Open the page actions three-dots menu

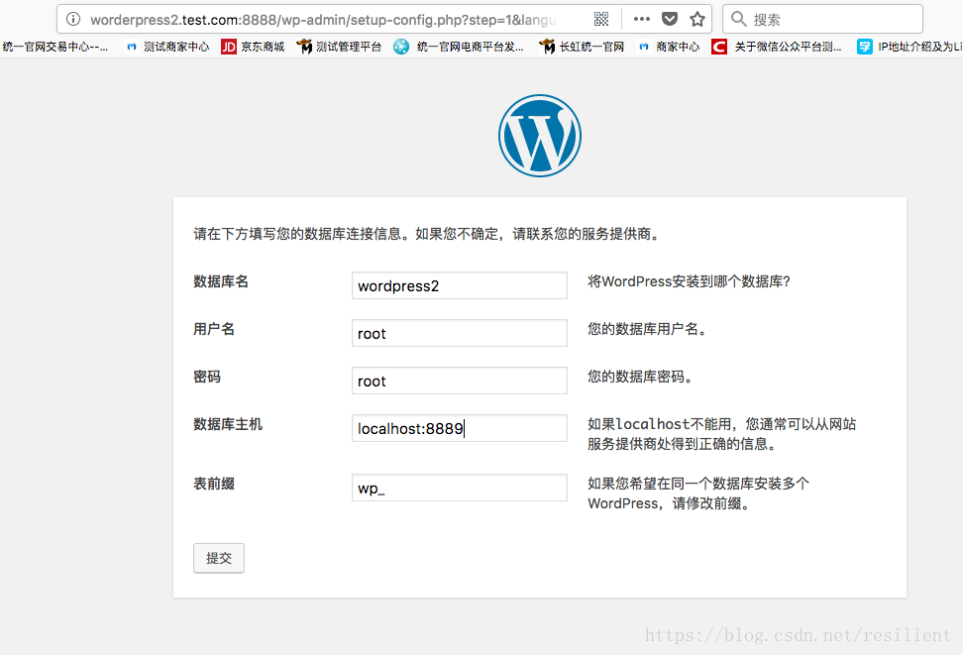pos(642,19)
